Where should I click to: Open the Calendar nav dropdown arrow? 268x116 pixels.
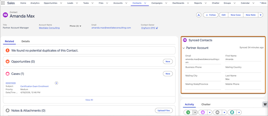point(253,3)
